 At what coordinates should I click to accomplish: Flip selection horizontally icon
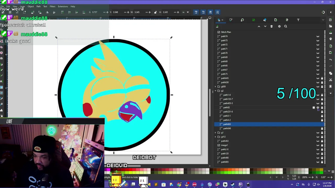click(47, 12)
